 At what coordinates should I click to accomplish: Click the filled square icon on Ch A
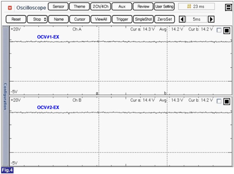[227, 31]
